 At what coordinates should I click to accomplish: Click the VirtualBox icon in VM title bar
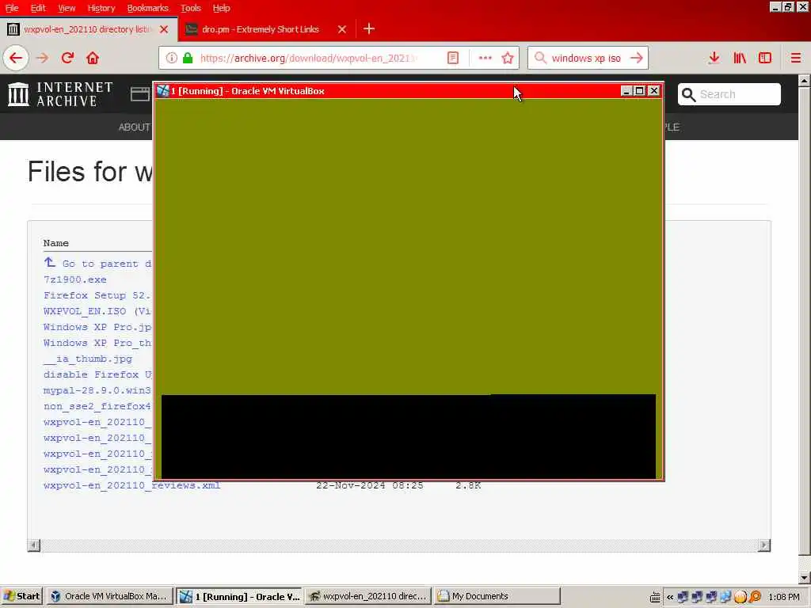[163, 91]
